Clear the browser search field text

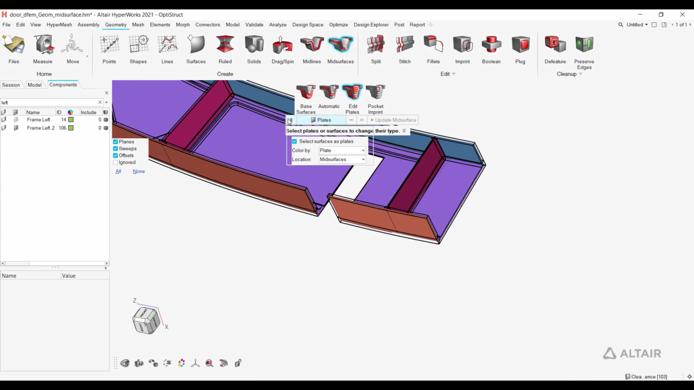click(x=100, y=102)
